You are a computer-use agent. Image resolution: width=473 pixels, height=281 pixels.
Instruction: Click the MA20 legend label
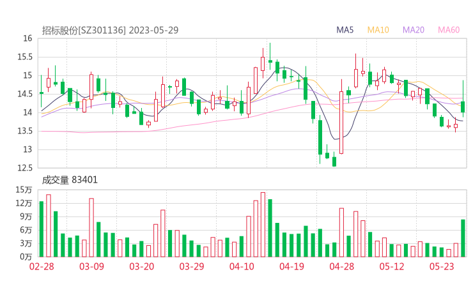(414, 30)
